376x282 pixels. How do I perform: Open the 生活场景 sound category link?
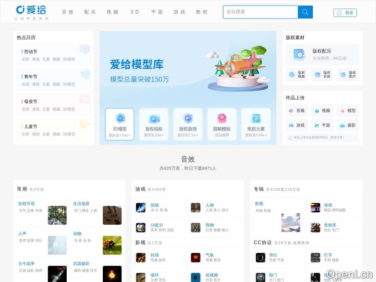point(81,204)
